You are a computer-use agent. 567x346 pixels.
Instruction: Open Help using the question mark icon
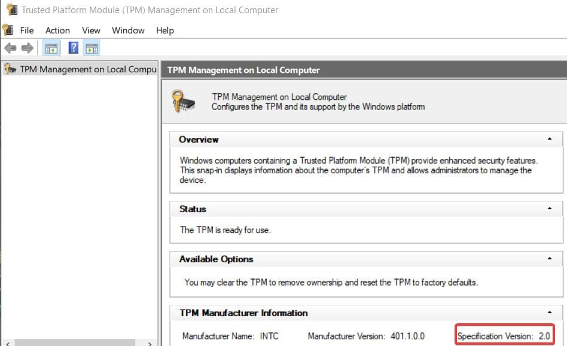coord(73,48)
